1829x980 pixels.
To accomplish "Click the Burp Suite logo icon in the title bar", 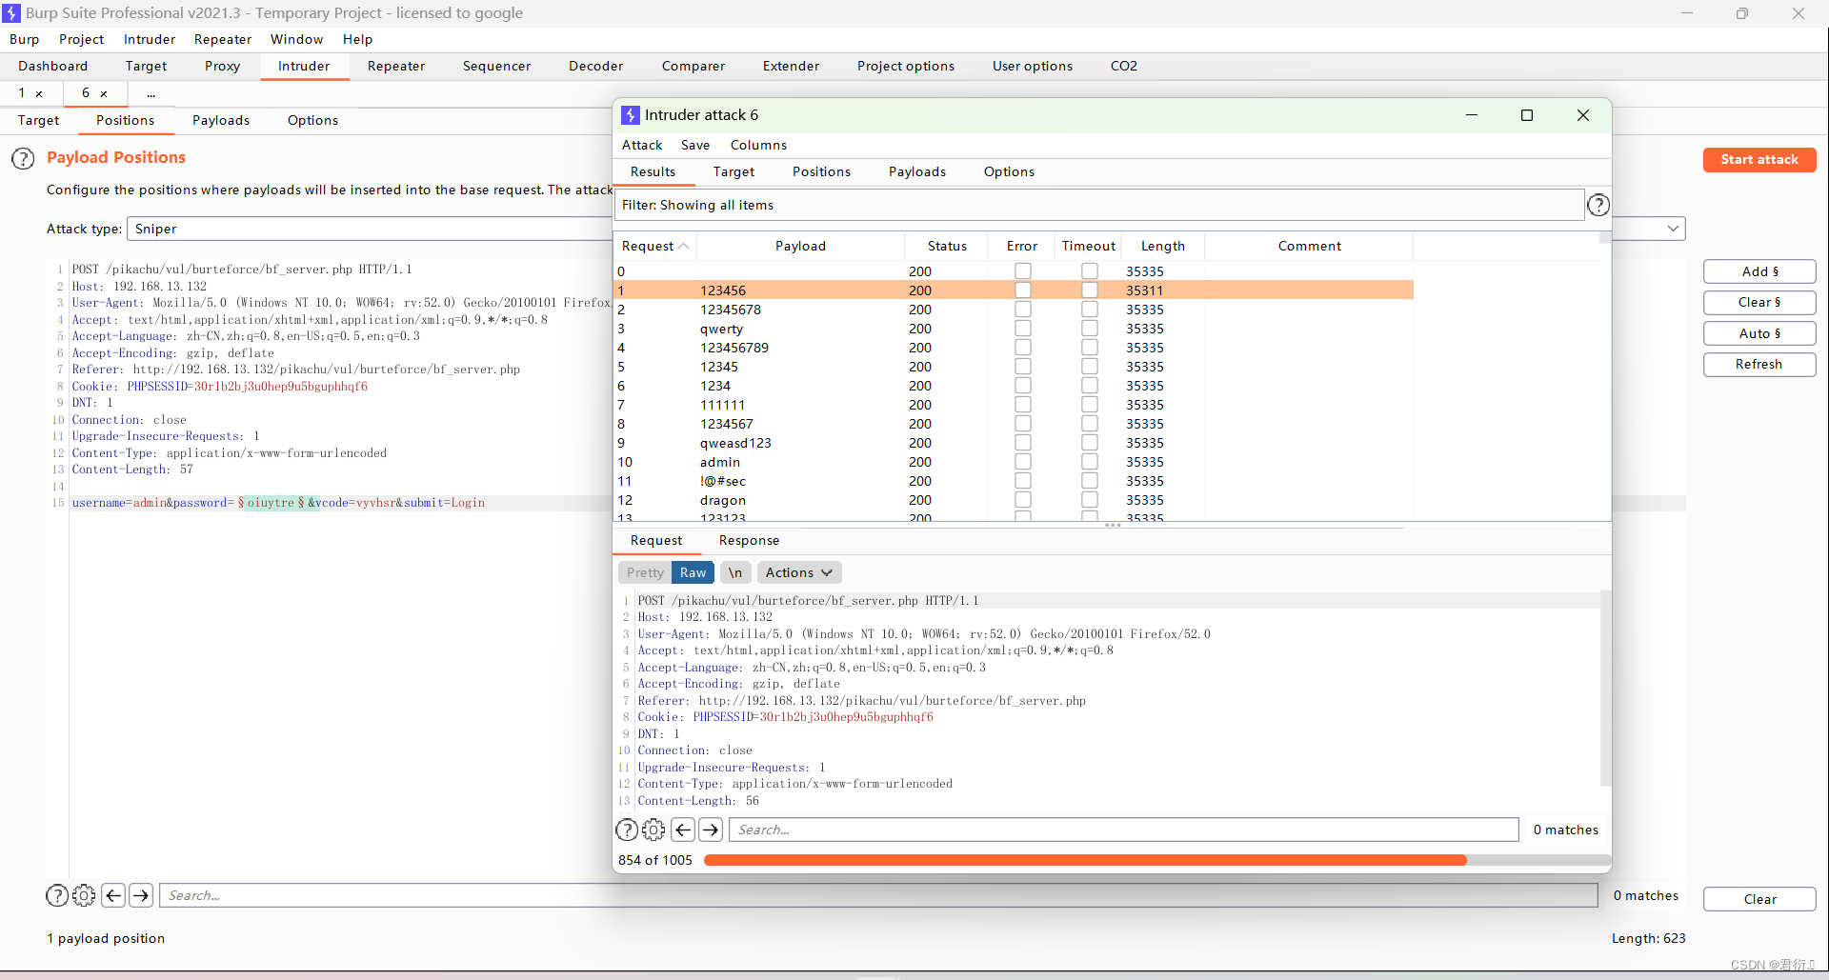I will coord(11,13).
